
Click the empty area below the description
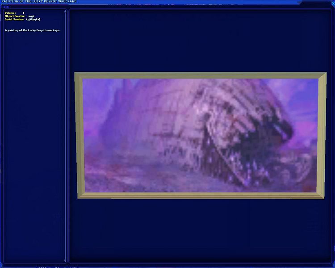[x=33, y=134]
